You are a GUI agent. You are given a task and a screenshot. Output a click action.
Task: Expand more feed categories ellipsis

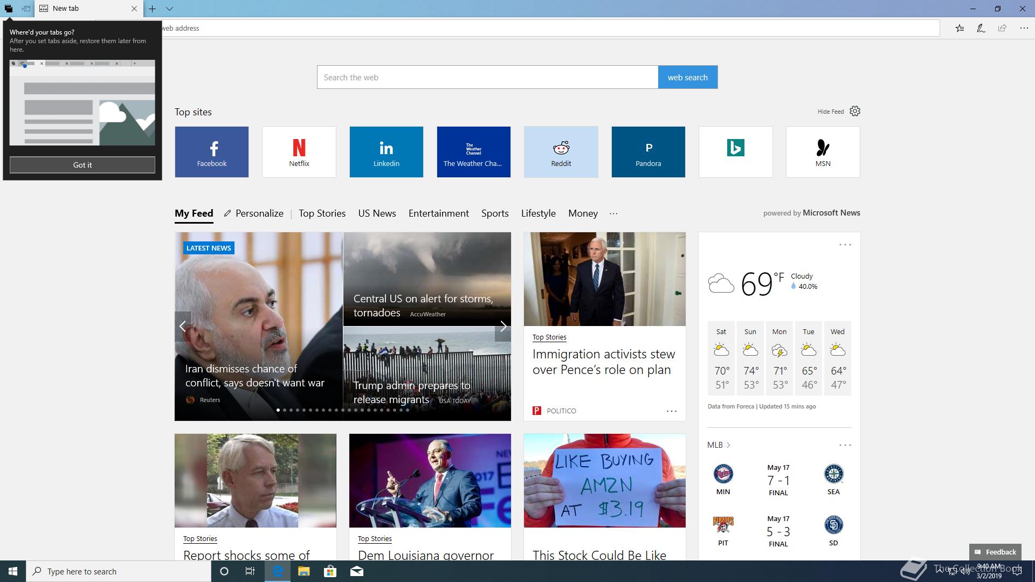pyautogui.click(x=613, y=213)
